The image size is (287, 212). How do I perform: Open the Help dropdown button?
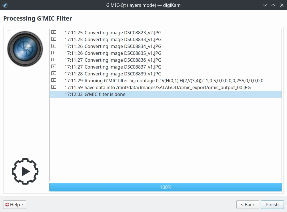click(15, 205)
